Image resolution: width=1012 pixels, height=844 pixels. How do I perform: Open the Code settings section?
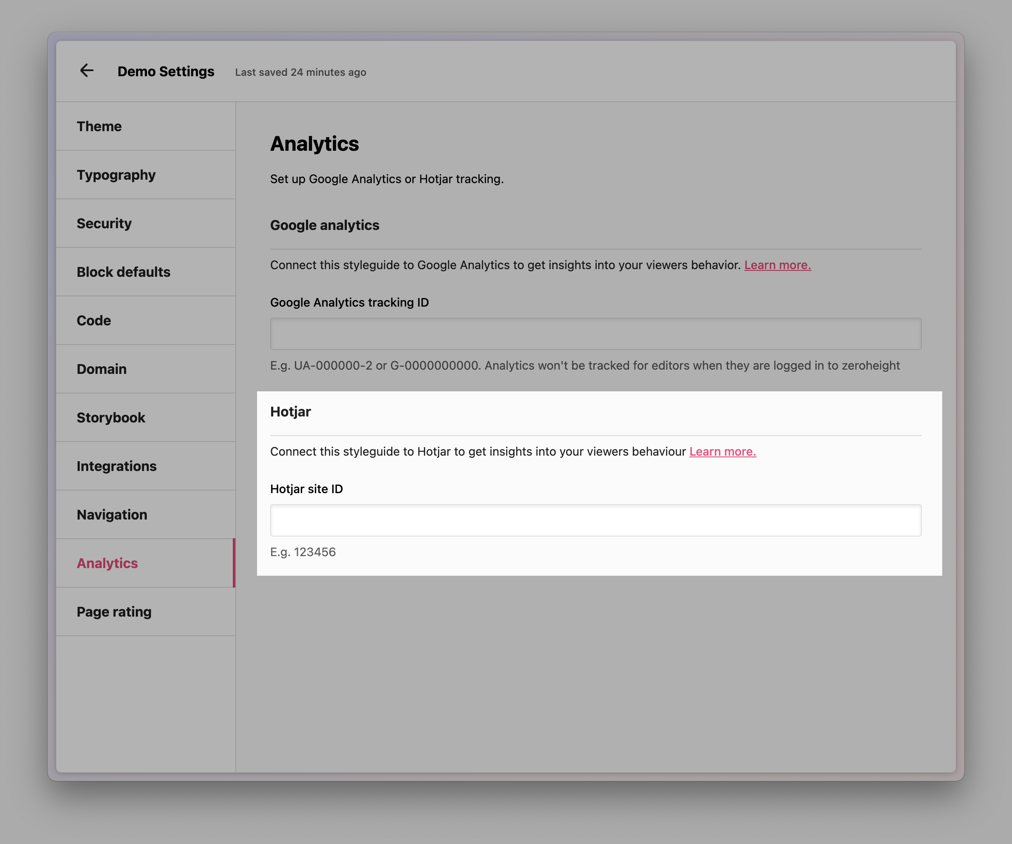coord(146,321)
